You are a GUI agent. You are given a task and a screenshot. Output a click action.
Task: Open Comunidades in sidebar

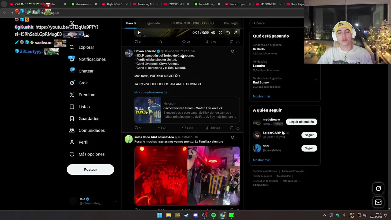click(x=87, y=130)
